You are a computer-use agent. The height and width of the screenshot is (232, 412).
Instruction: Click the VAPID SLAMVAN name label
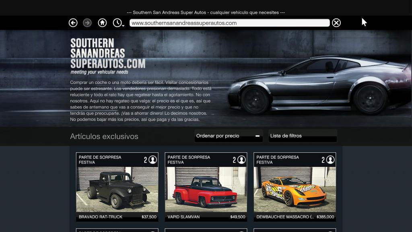[183, 217]
